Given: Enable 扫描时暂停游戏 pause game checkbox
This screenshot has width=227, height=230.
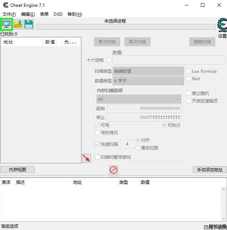Looking at the screenshot, I should [97, 157].
